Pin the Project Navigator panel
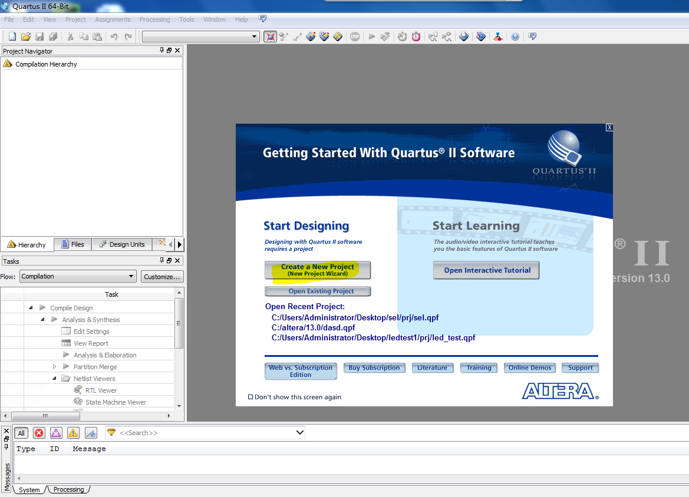This screenshot has height=497, width=689. [x=161, y=51]
